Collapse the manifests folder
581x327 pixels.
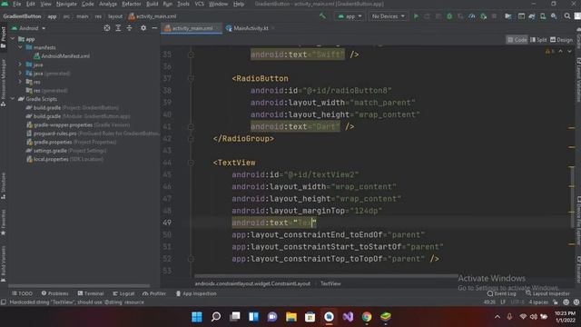20,47
